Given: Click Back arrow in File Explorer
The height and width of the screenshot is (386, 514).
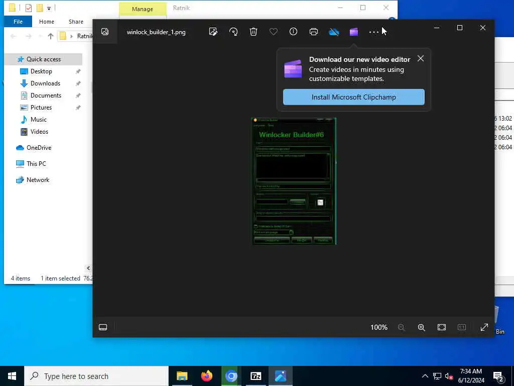Looking at the screenshot, I should 14,36.
